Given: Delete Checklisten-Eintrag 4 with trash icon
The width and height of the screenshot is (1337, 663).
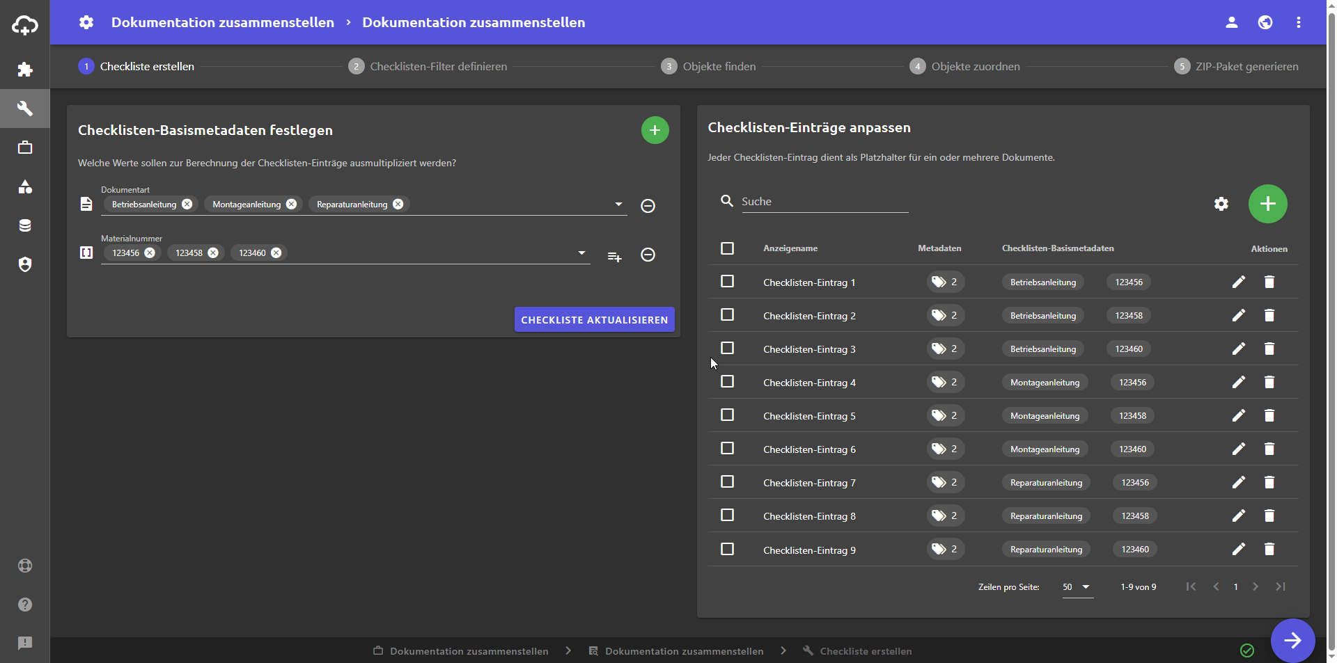Looking at the screenshot, I should tap(1269, 382).
